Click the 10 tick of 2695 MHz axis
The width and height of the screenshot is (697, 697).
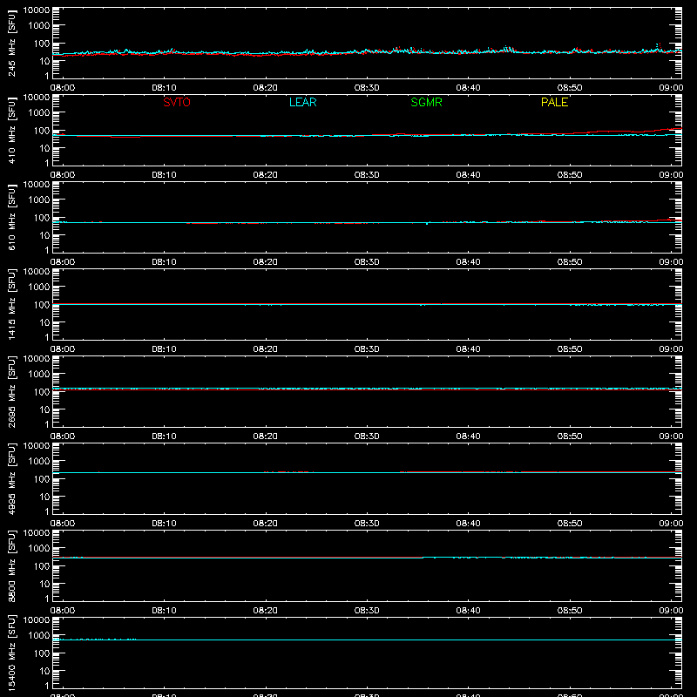[x=44, y=409]
